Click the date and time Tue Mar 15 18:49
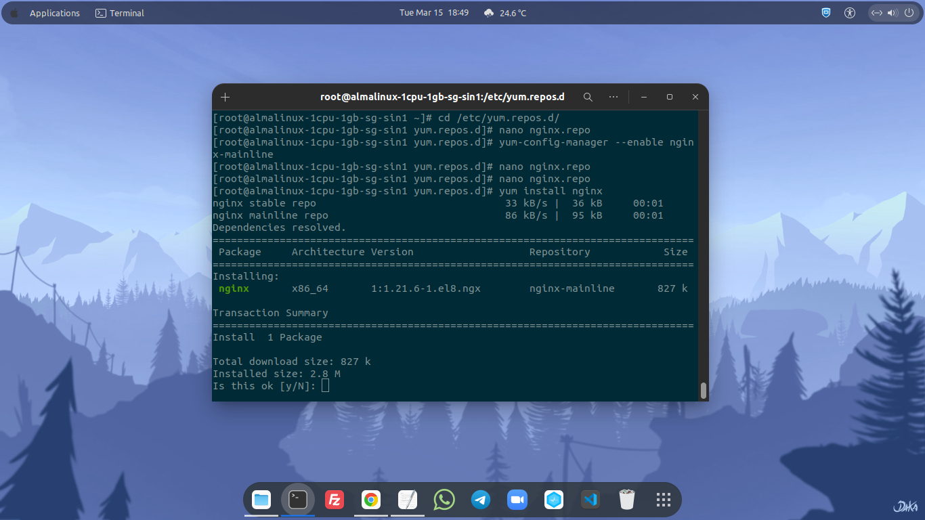Image resolution: width=925 pixels, height=520 pixels. (x=434, y=13)
